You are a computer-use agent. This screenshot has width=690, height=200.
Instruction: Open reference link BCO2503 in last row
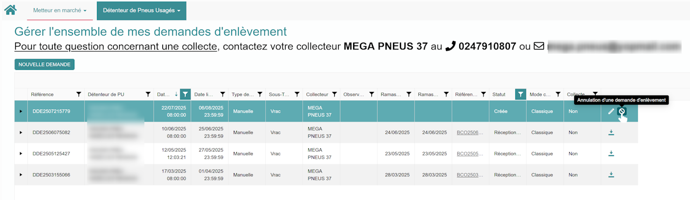pos(470,175)
